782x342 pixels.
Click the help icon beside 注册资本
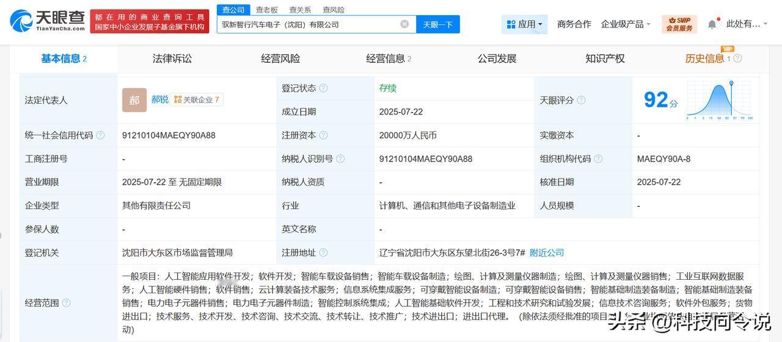pyautogui.click(x=323, y=135)
